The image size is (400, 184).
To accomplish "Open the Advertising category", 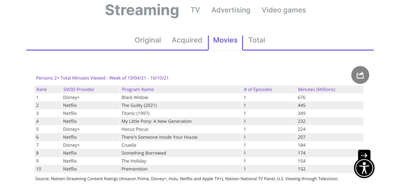I will [x=231, y=10].
